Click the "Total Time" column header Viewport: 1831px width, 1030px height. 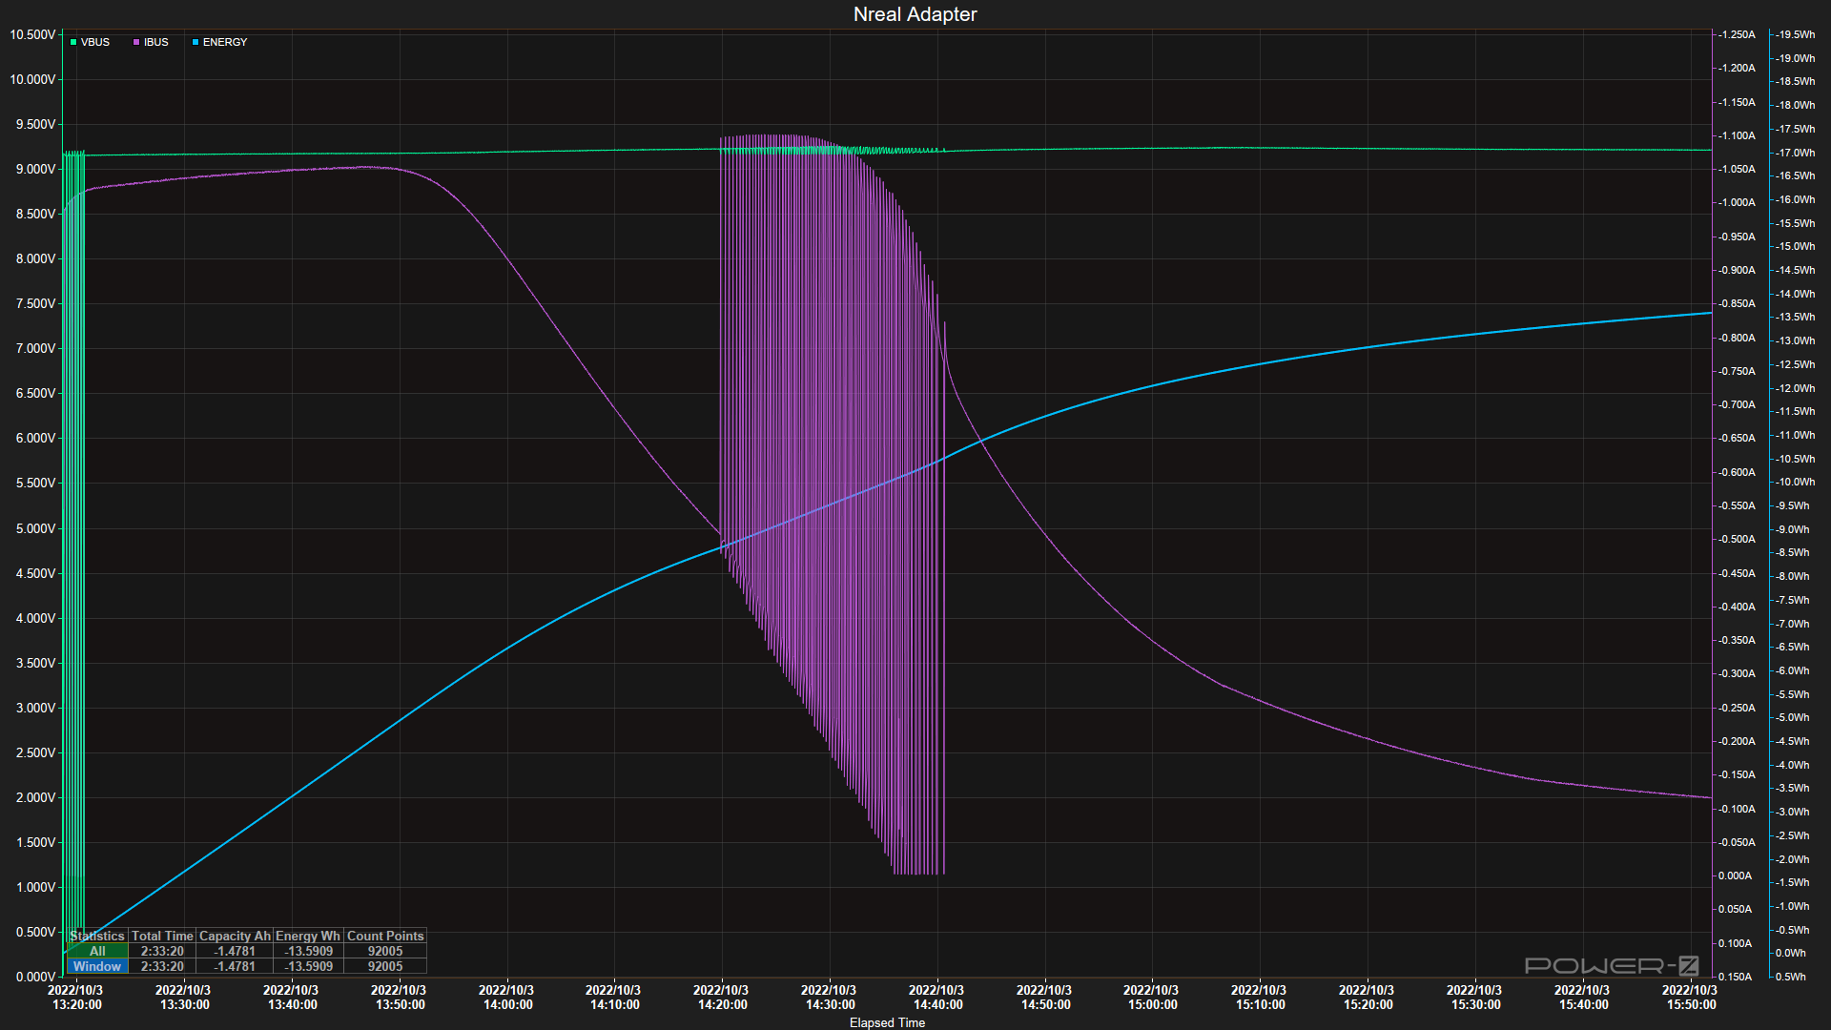[162, 937]
